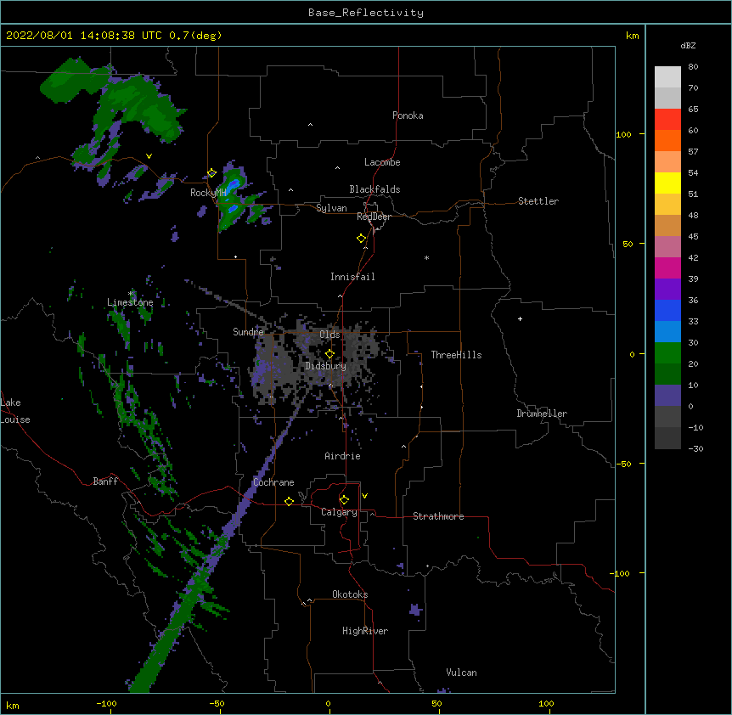Viewport: 732px width, 715px height.
Task: Choose the blue 33-36 dBZ legend swatch
Action: point(667,310)
